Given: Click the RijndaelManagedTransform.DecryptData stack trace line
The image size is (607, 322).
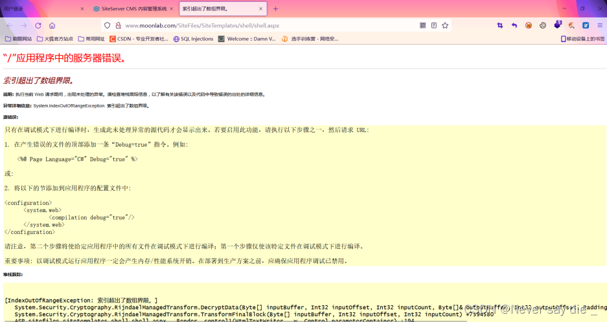Looking at the screenshot, I should point(310,307).
